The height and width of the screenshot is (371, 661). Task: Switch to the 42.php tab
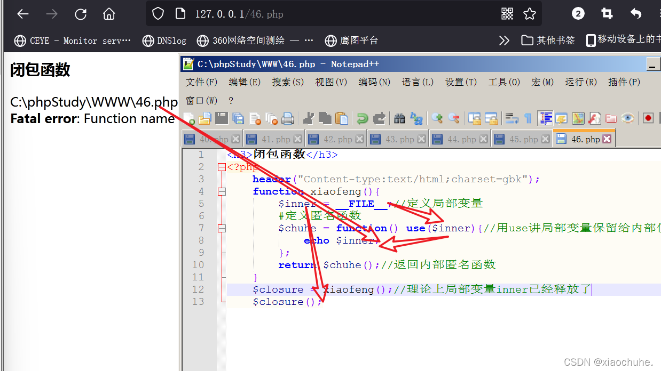336,139
